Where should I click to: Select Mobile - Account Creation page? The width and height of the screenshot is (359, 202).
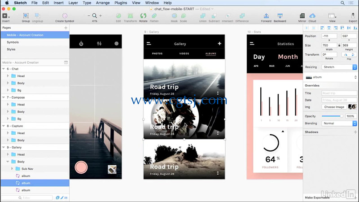[35, 35]
